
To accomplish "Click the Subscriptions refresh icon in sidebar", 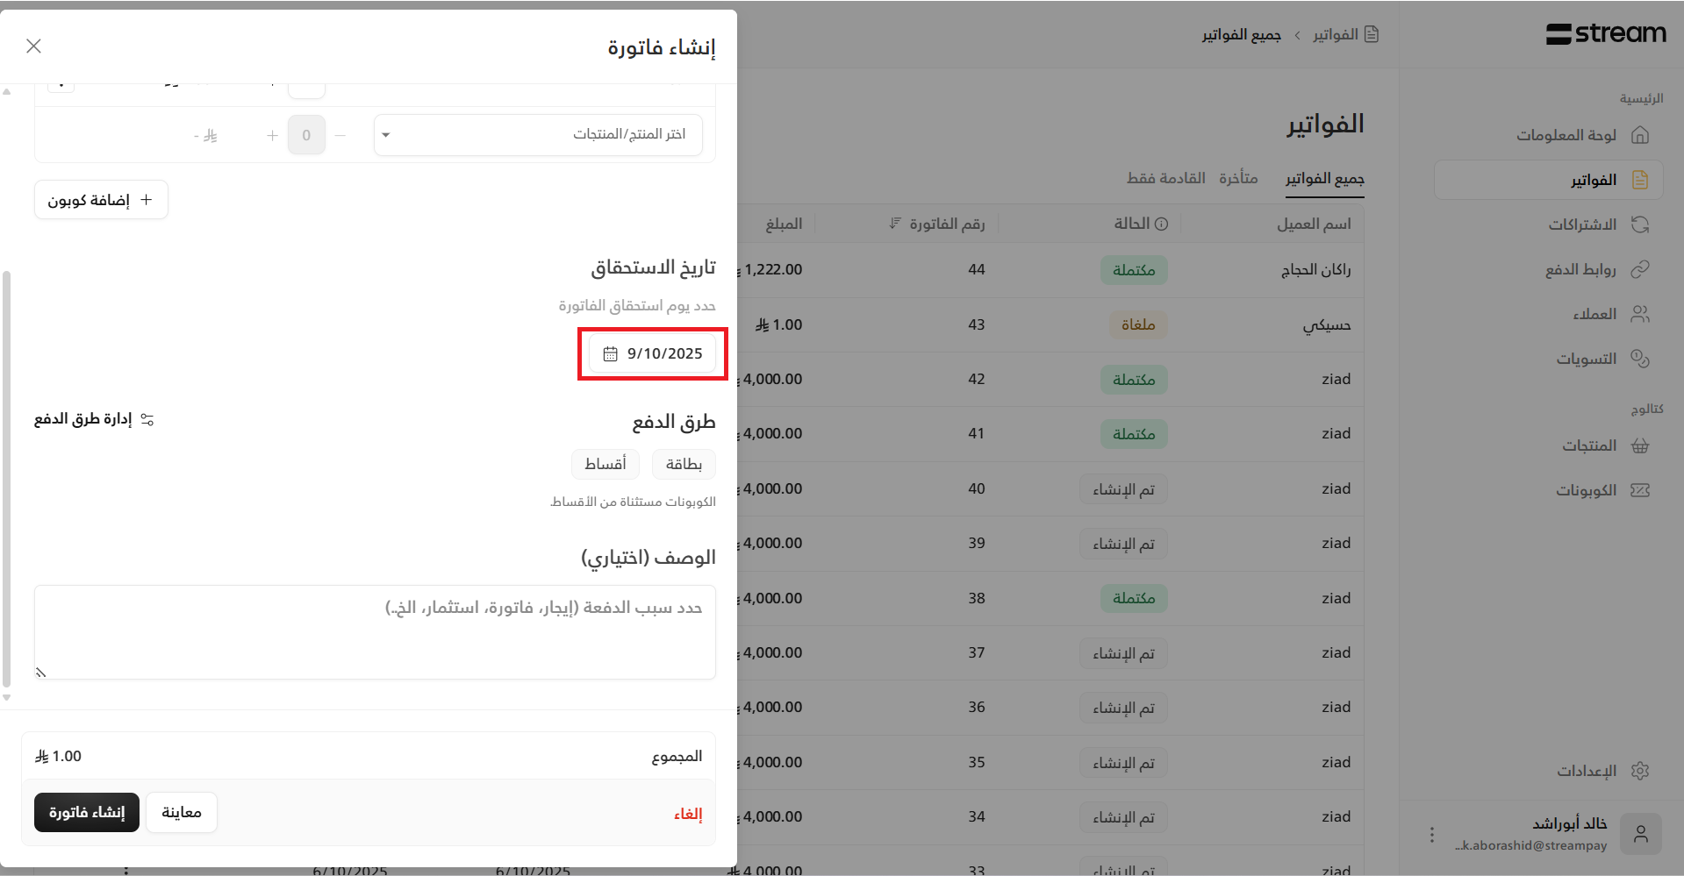I will (x=1639, y=224).
